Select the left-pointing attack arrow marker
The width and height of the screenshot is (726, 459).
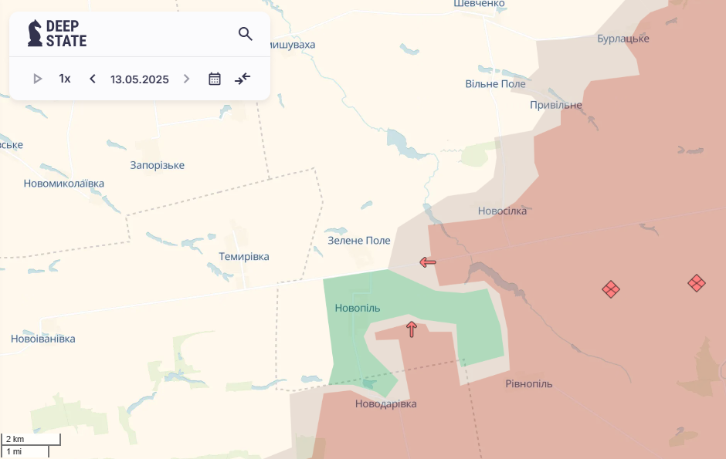pyautogui.click(x=428, y=262)
